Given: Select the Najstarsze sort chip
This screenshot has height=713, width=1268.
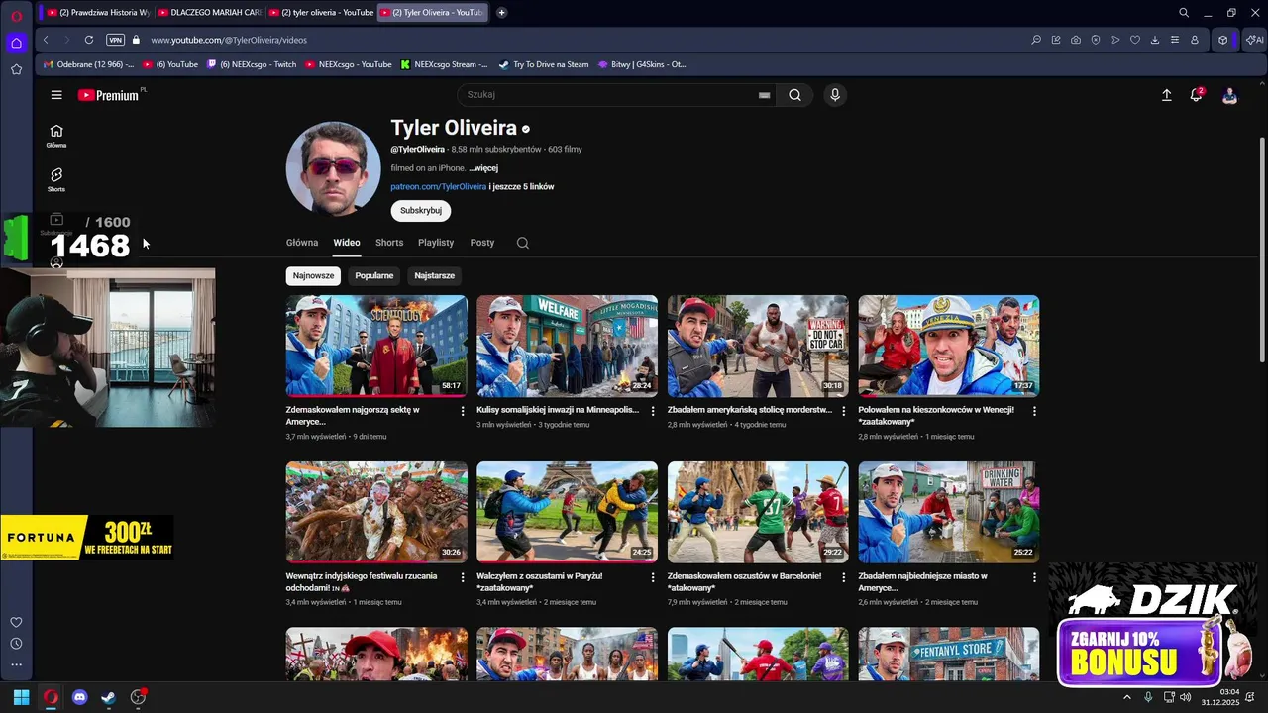Looking at the screenshot, I should coord(435,275).
